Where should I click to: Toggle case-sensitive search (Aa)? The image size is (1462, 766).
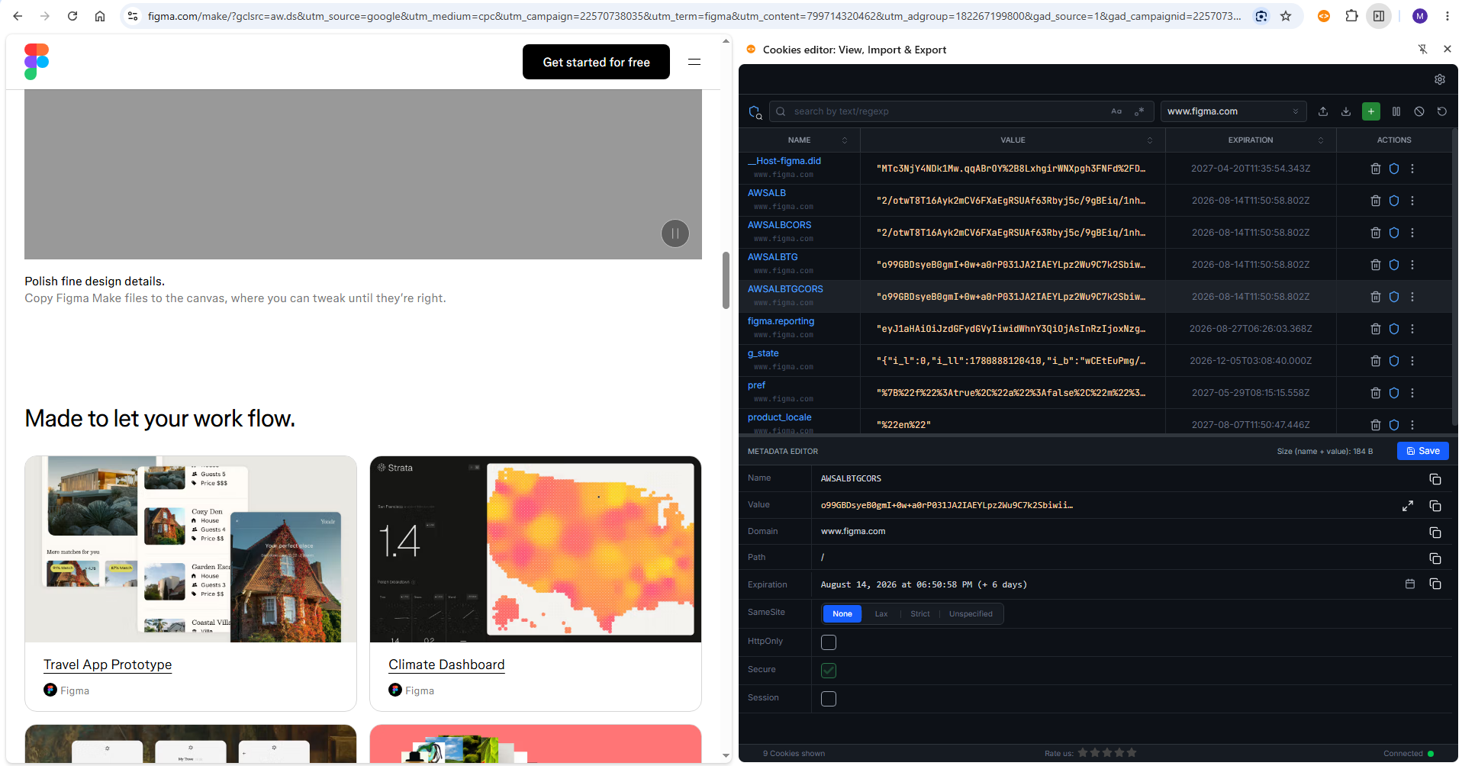pos(1116,111)
